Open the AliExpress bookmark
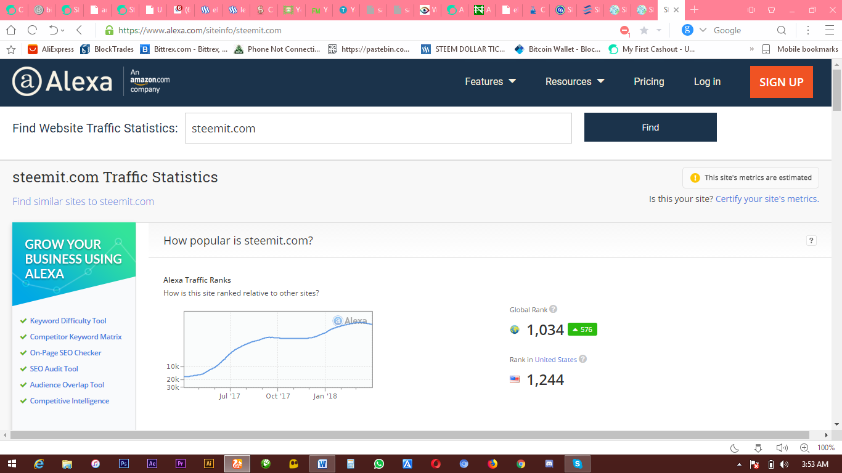Image resolution: width=842 pixels, height=473 pixels. coord(51,49)
